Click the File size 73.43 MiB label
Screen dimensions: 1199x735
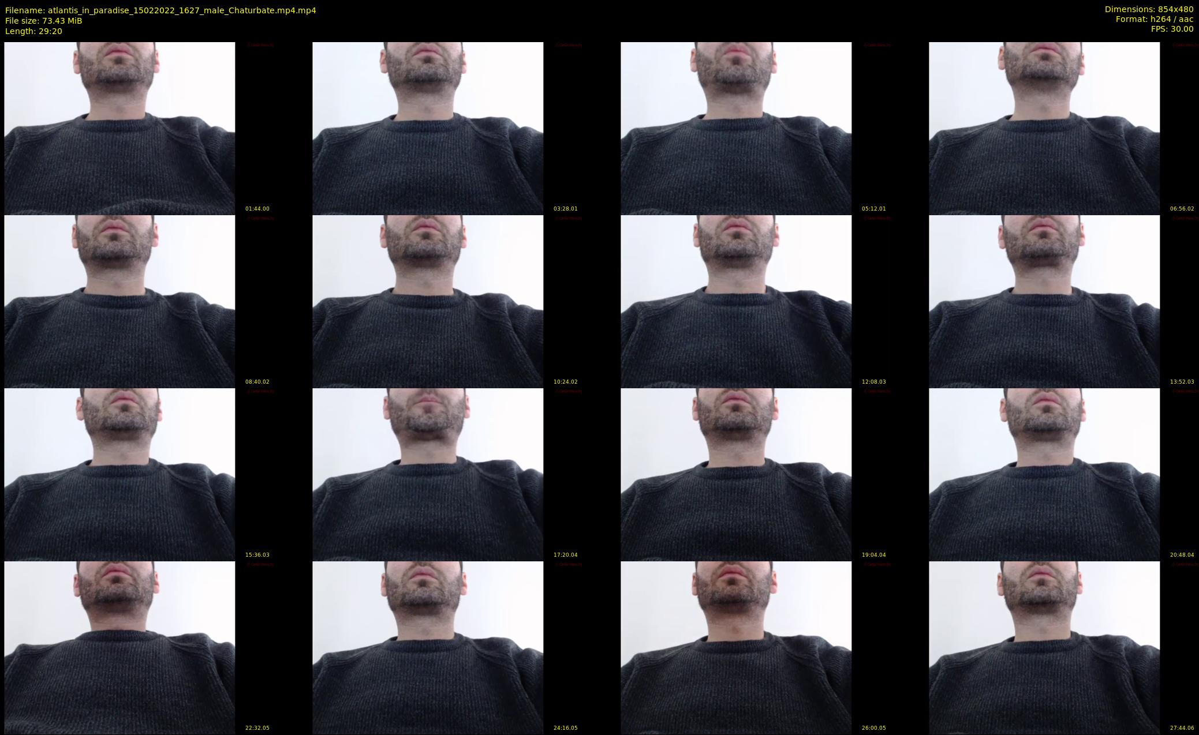click(x=43, y=21)
